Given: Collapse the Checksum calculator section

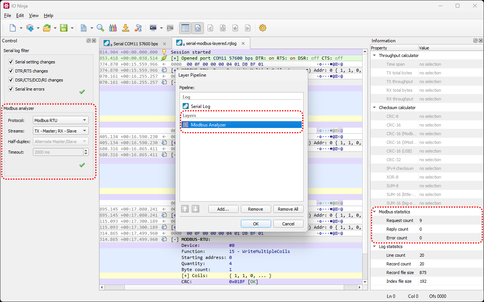Looking at the screenshot, I should (x=374, y=108).
